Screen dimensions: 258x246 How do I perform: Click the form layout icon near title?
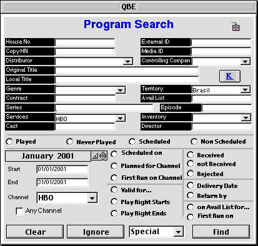[x=236, y=27]
